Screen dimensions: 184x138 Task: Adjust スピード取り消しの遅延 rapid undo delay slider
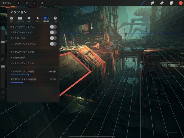[x=28, y=75]
